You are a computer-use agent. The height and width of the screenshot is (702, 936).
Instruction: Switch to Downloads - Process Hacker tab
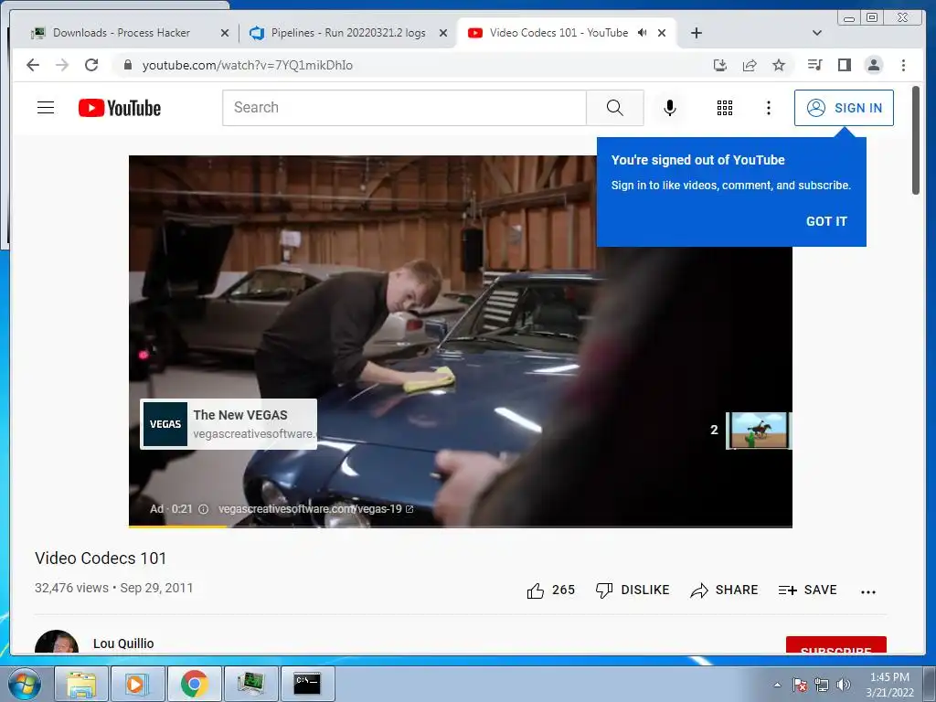(x=122, y=33)
